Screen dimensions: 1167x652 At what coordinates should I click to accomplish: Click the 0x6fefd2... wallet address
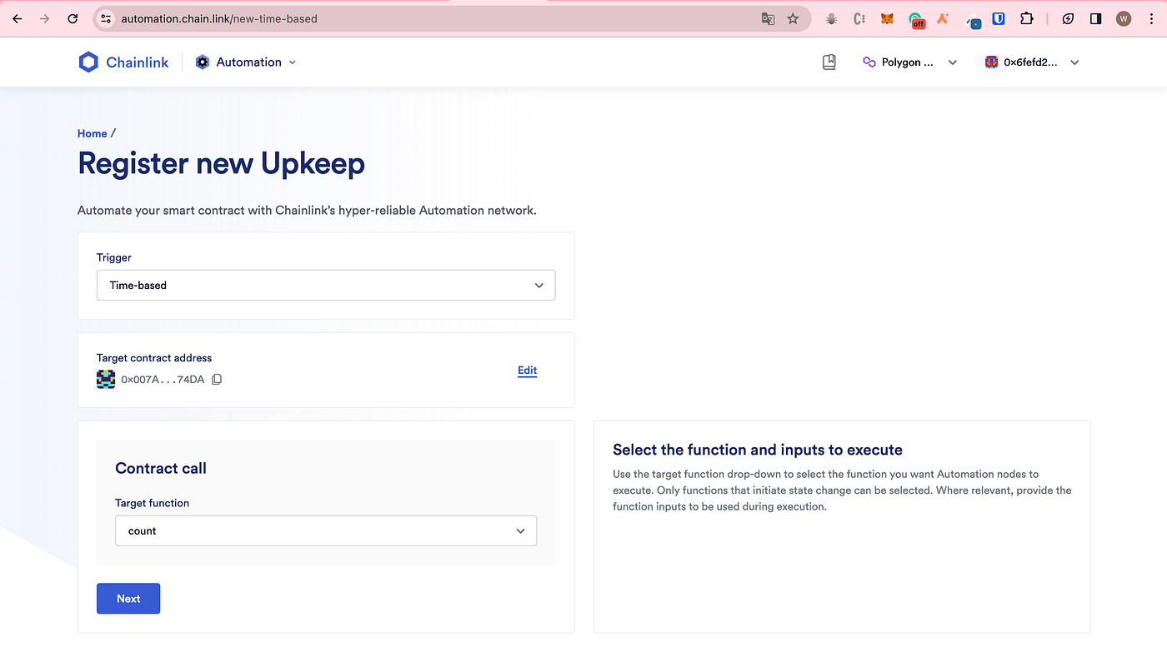click(1031, 62)
